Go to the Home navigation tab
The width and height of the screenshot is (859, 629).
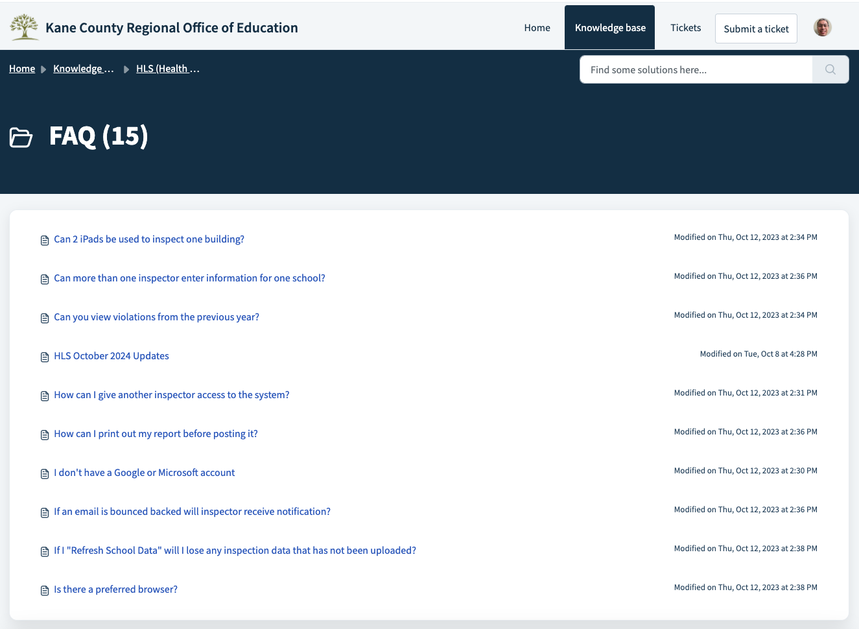537,28
